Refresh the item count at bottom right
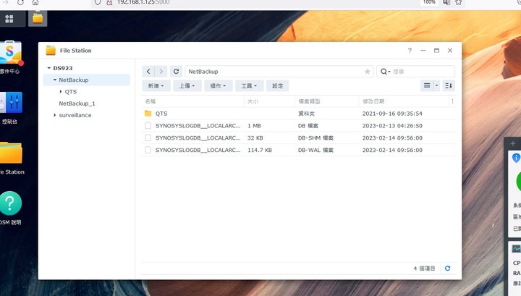This screenshot has height=296, width=521. pyautogui.click(x=448, y=268)
